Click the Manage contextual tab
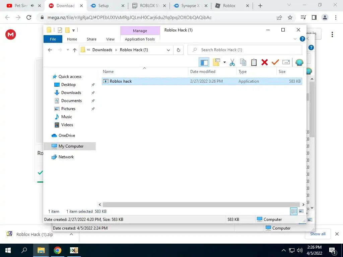 tap(140, 31)
